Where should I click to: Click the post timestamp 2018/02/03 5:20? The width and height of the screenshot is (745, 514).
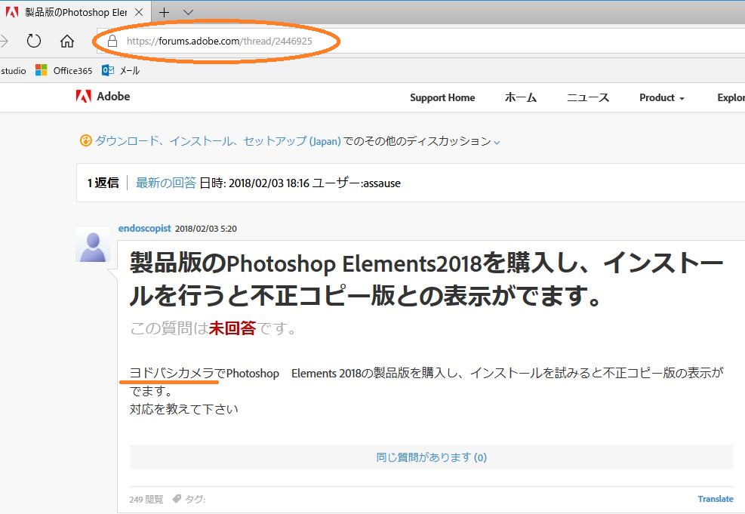[x=206, y=229]
